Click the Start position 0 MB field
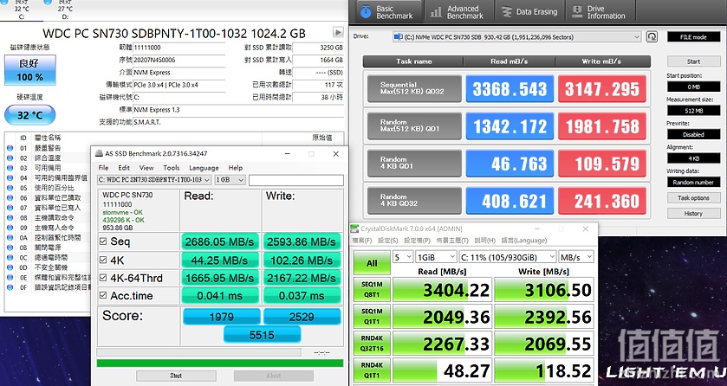 [693, 87]
